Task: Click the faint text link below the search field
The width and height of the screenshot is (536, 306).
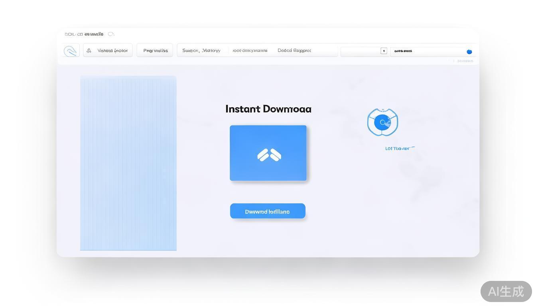Action: 465,61
